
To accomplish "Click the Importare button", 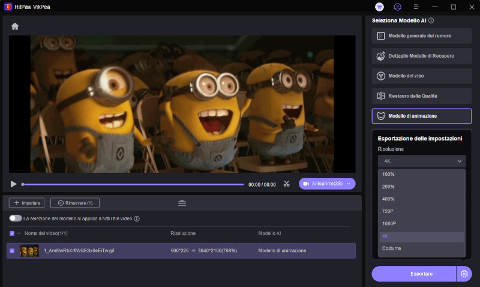I will (x=26, y=203).
